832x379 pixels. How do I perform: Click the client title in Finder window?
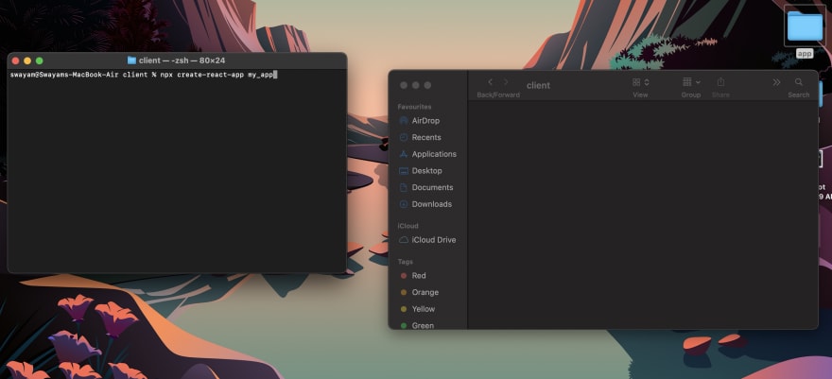[x=538, y=85]
